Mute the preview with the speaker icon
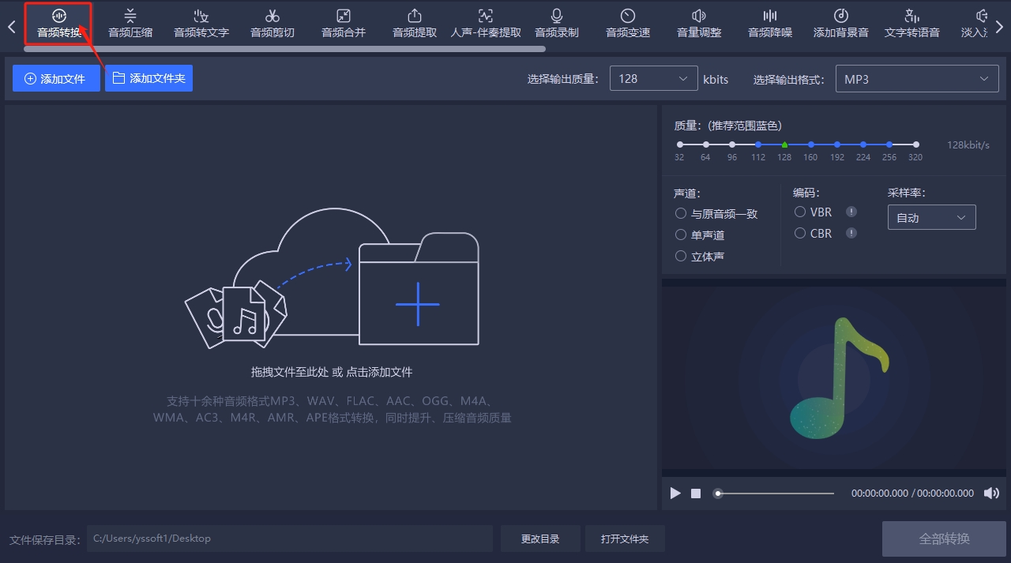The image size is (1011, 563). (x=991, y=494)
